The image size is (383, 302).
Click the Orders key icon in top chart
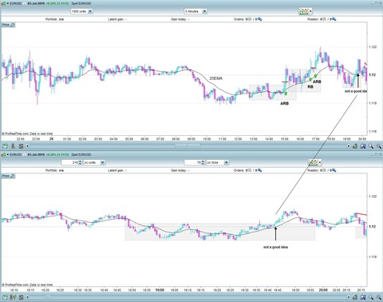(259, 19)
